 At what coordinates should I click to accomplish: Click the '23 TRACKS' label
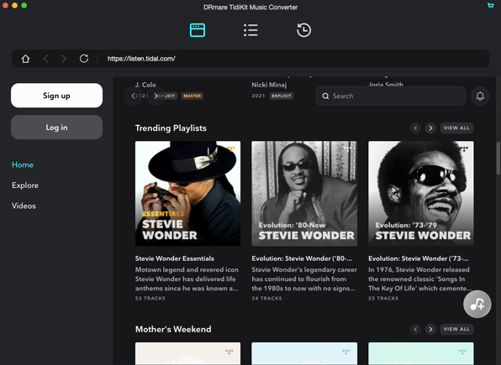pos(383,299)
